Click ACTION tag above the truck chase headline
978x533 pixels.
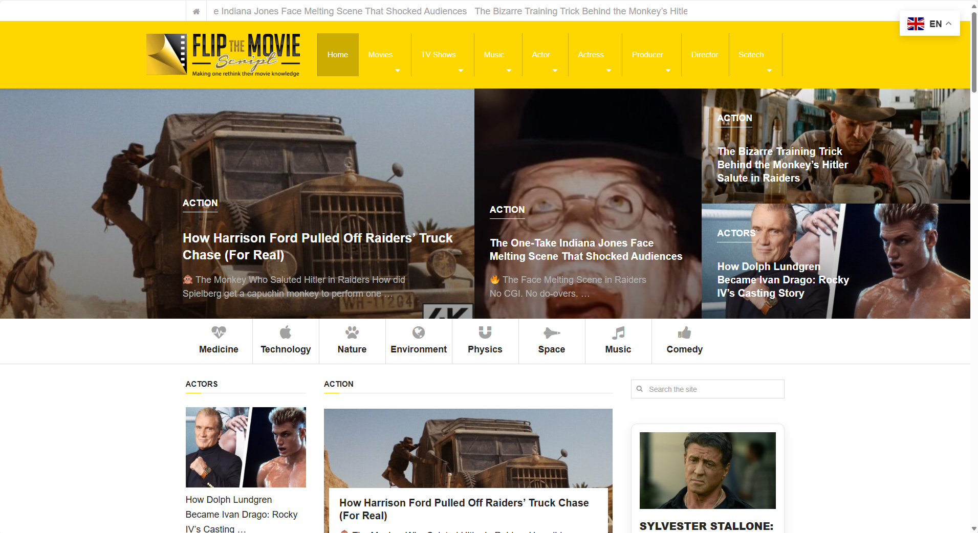[200, 203]
